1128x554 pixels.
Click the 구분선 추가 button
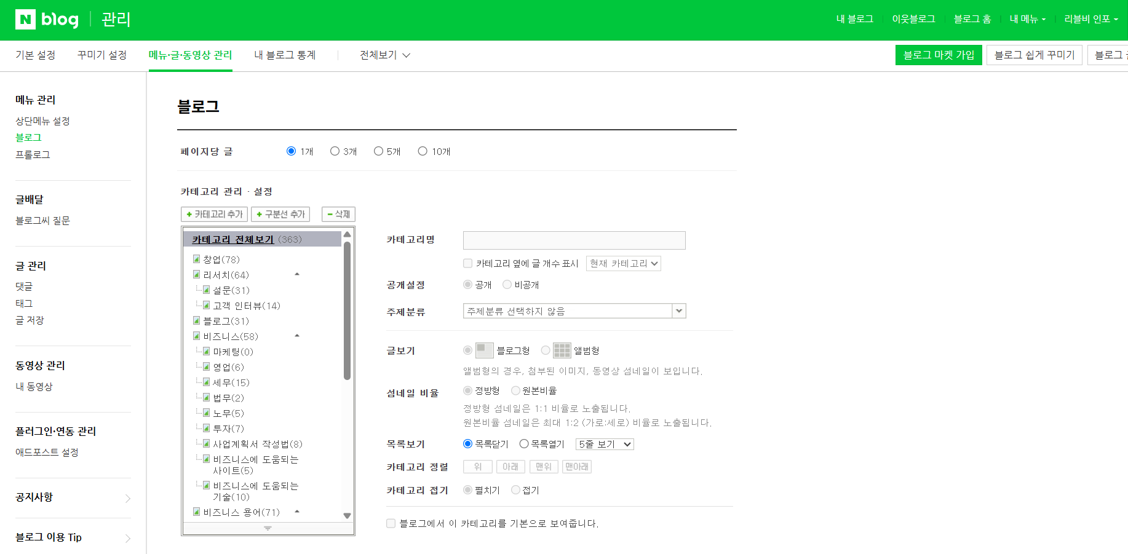280,214
